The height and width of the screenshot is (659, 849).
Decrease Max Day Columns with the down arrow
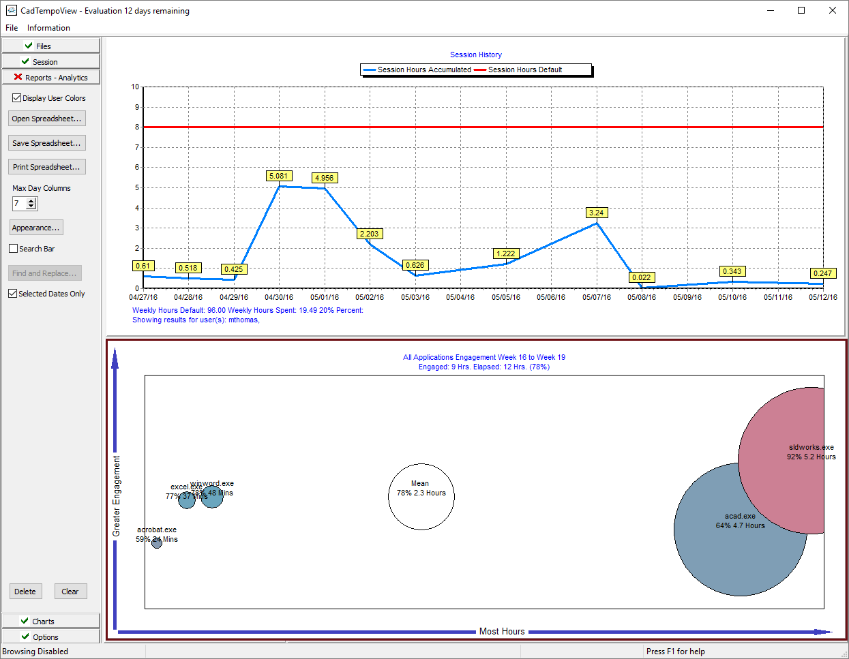point(31,206)
